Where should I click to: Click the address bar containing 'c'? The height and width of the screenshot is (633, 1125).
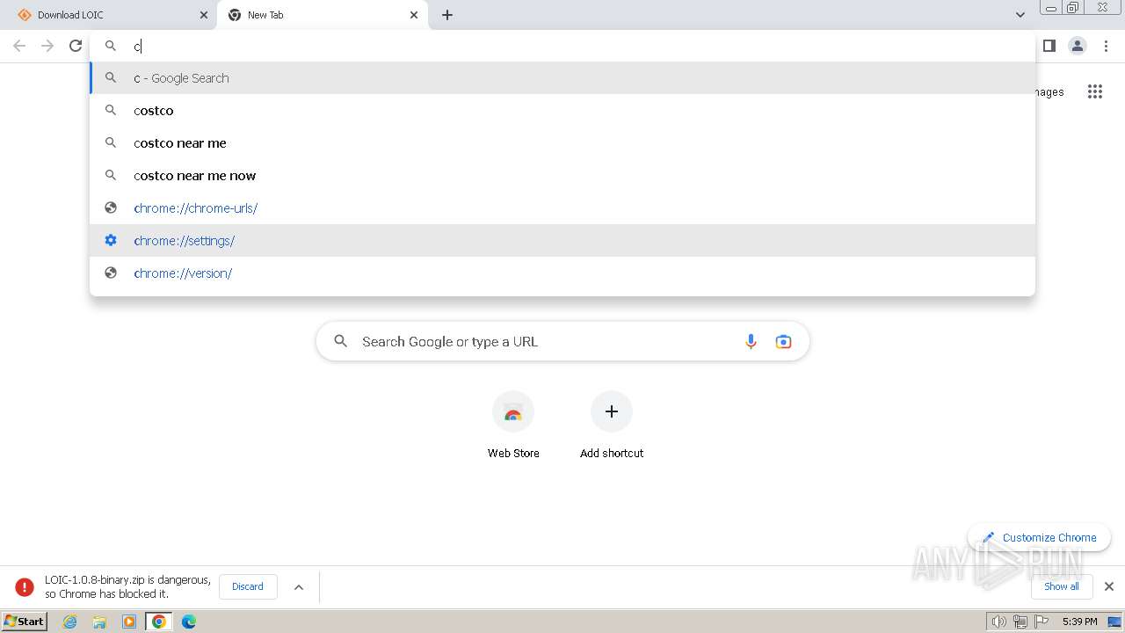coord(562,46)
